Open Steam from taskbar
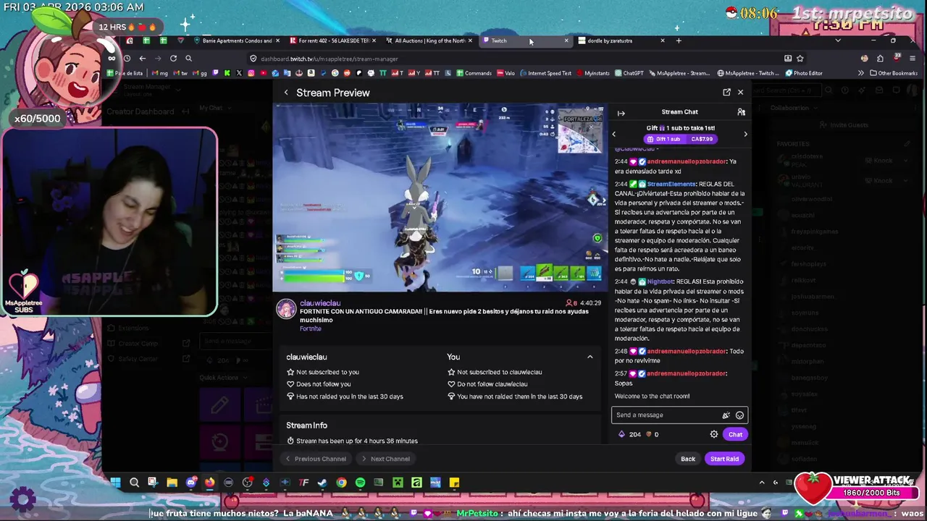Image resolution: width=927 pixels, height=521 pixels. (322, 483)
